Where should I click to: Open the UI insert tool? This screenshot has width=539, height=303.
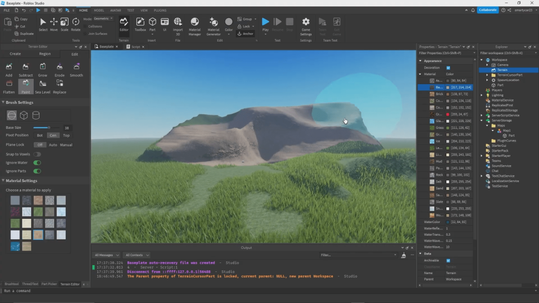pos(165,25)
